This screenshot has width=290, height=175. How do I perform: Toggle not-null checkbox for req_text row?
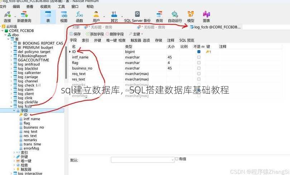199,74
